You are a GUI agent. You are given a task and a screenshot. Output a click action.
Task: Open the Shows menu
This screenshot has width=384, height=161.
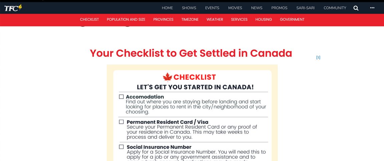189,8
